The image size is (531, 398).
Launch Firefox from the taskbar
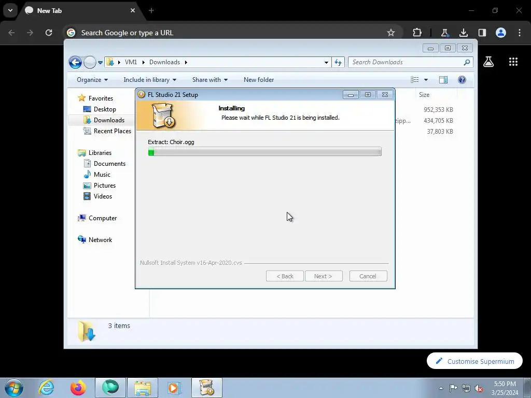click(78, 388)
